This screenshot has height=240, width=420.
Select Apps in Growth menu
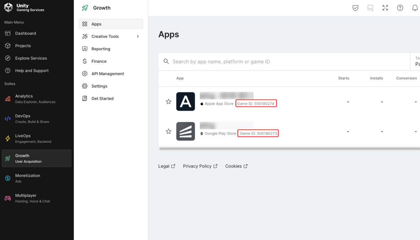(111, 24)
